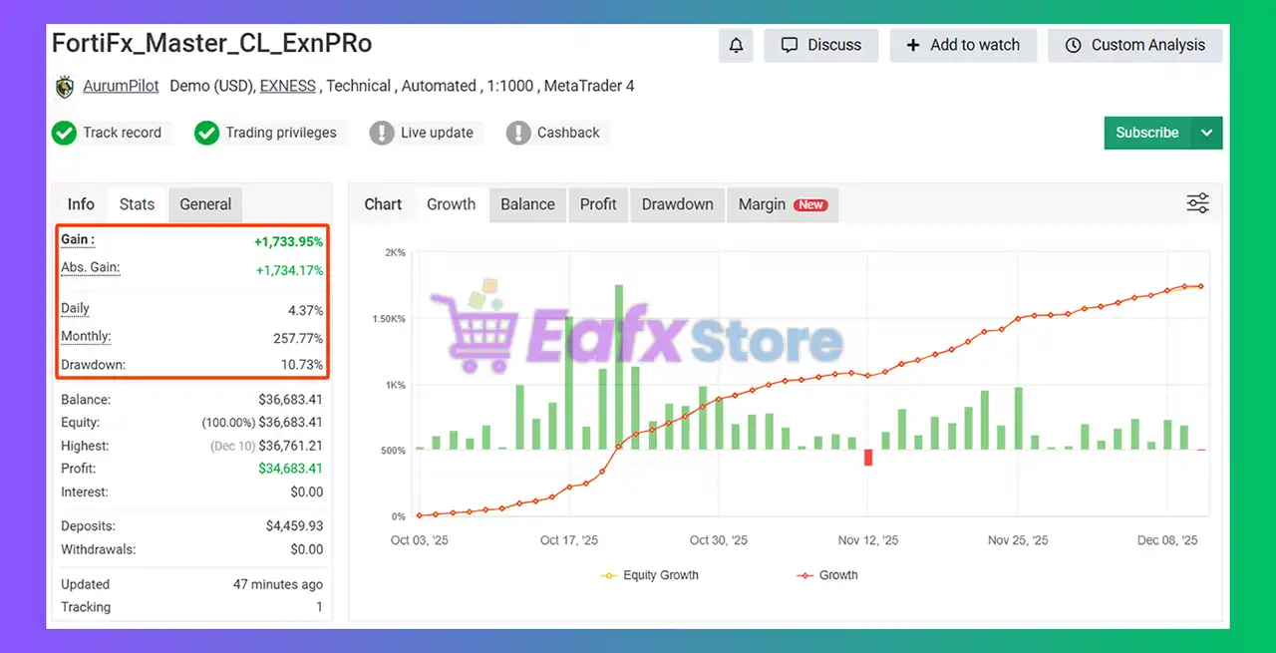
Task: Switch to the Stats tab
Action: [137, 204]
